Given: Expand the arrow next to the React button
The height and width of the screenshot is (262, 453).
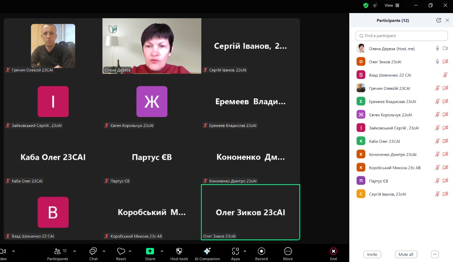Looking at the screenshot, I should [x=130, y=251].
